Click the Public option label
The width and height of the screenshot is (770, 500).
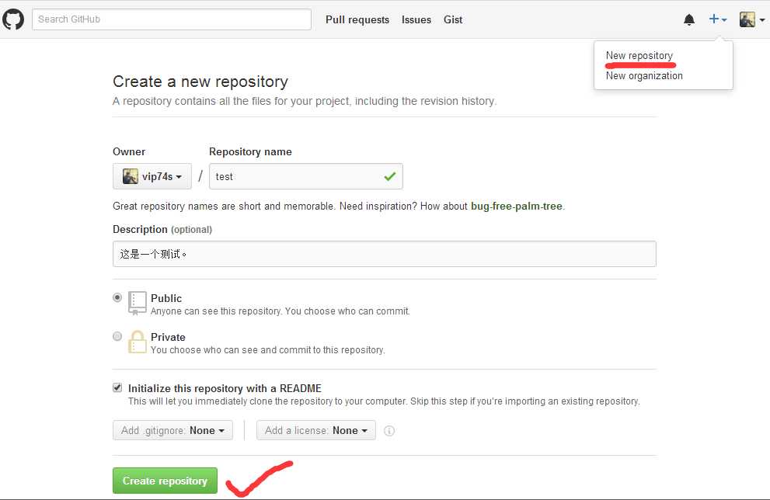pyautogui.click(x=166, y=298)
